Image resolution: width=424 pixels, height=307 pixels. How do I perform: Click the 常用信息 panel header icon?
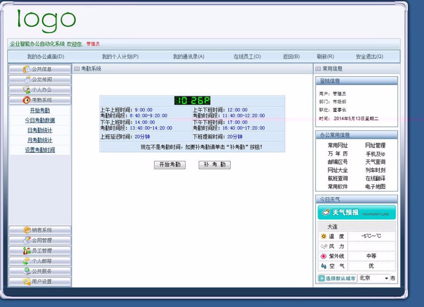[318, 69]
